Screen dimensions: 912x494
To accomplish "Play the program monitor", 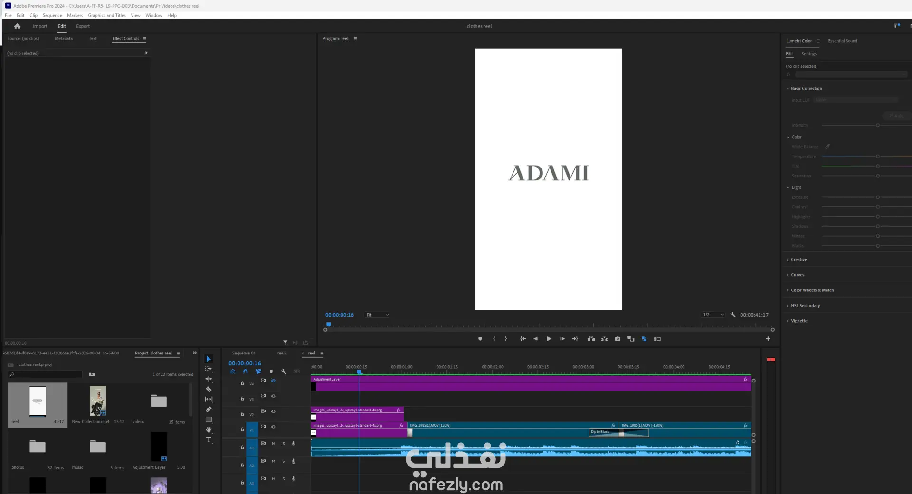I will tap(549, 339).
